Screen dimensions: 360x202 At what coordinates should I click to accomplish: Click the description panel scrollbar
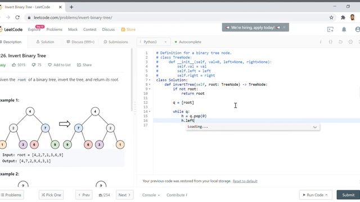132,80
